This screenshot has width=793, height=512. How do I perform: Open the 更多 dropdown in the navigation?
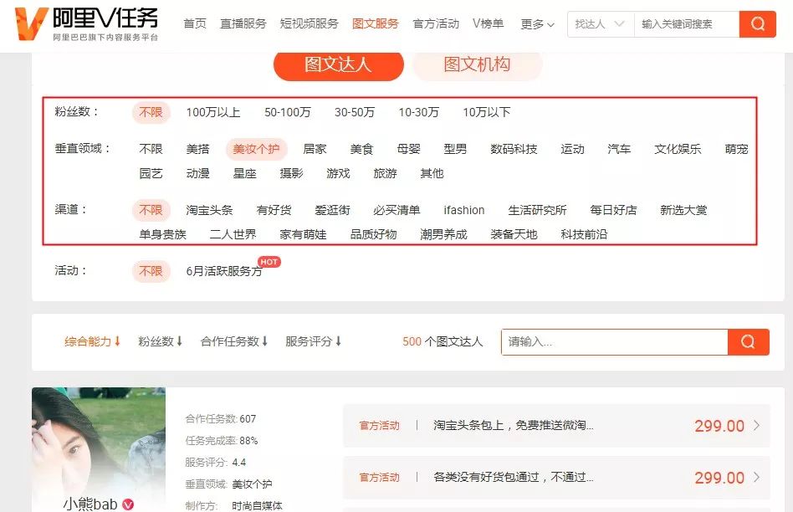point(536,24)
